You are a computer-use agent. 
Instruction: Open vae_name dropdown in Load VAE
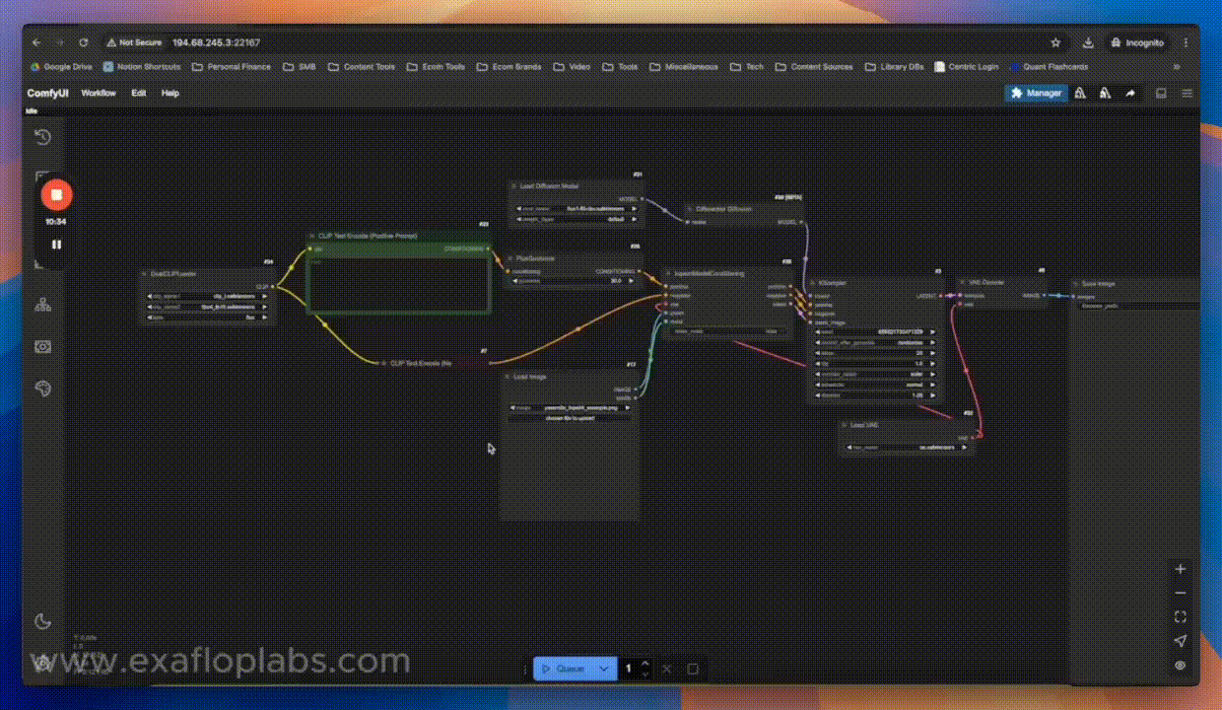[x=905, y=448]
